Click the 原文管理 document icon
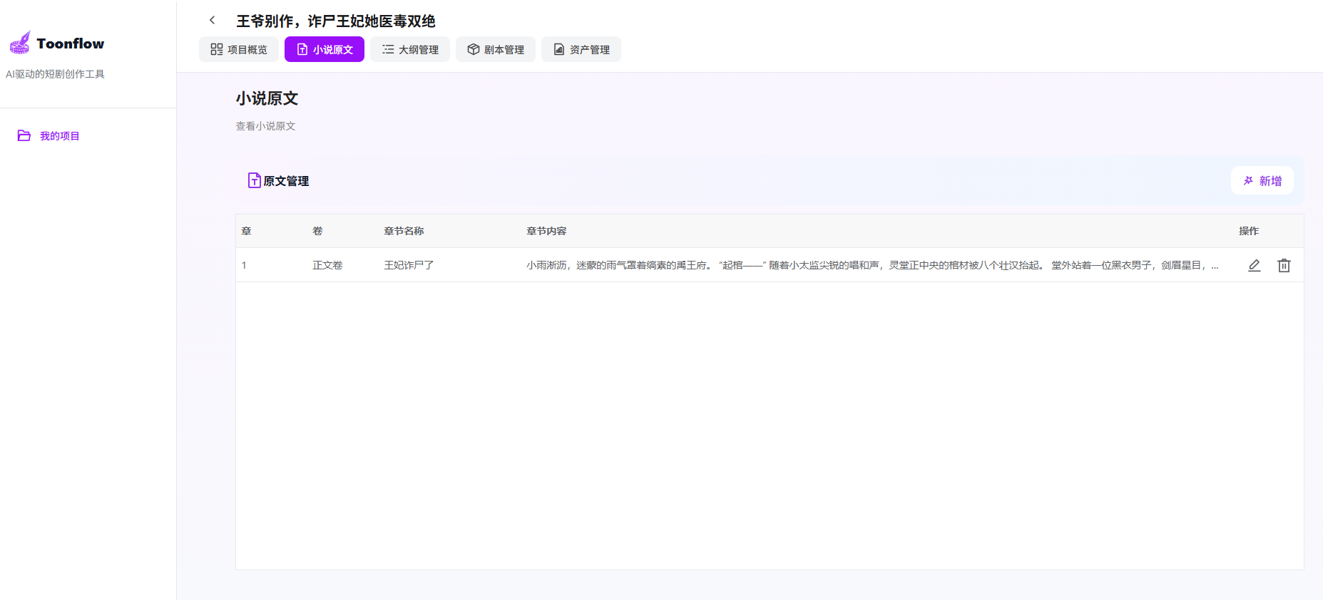1323x600 pixels. point(254,180)
